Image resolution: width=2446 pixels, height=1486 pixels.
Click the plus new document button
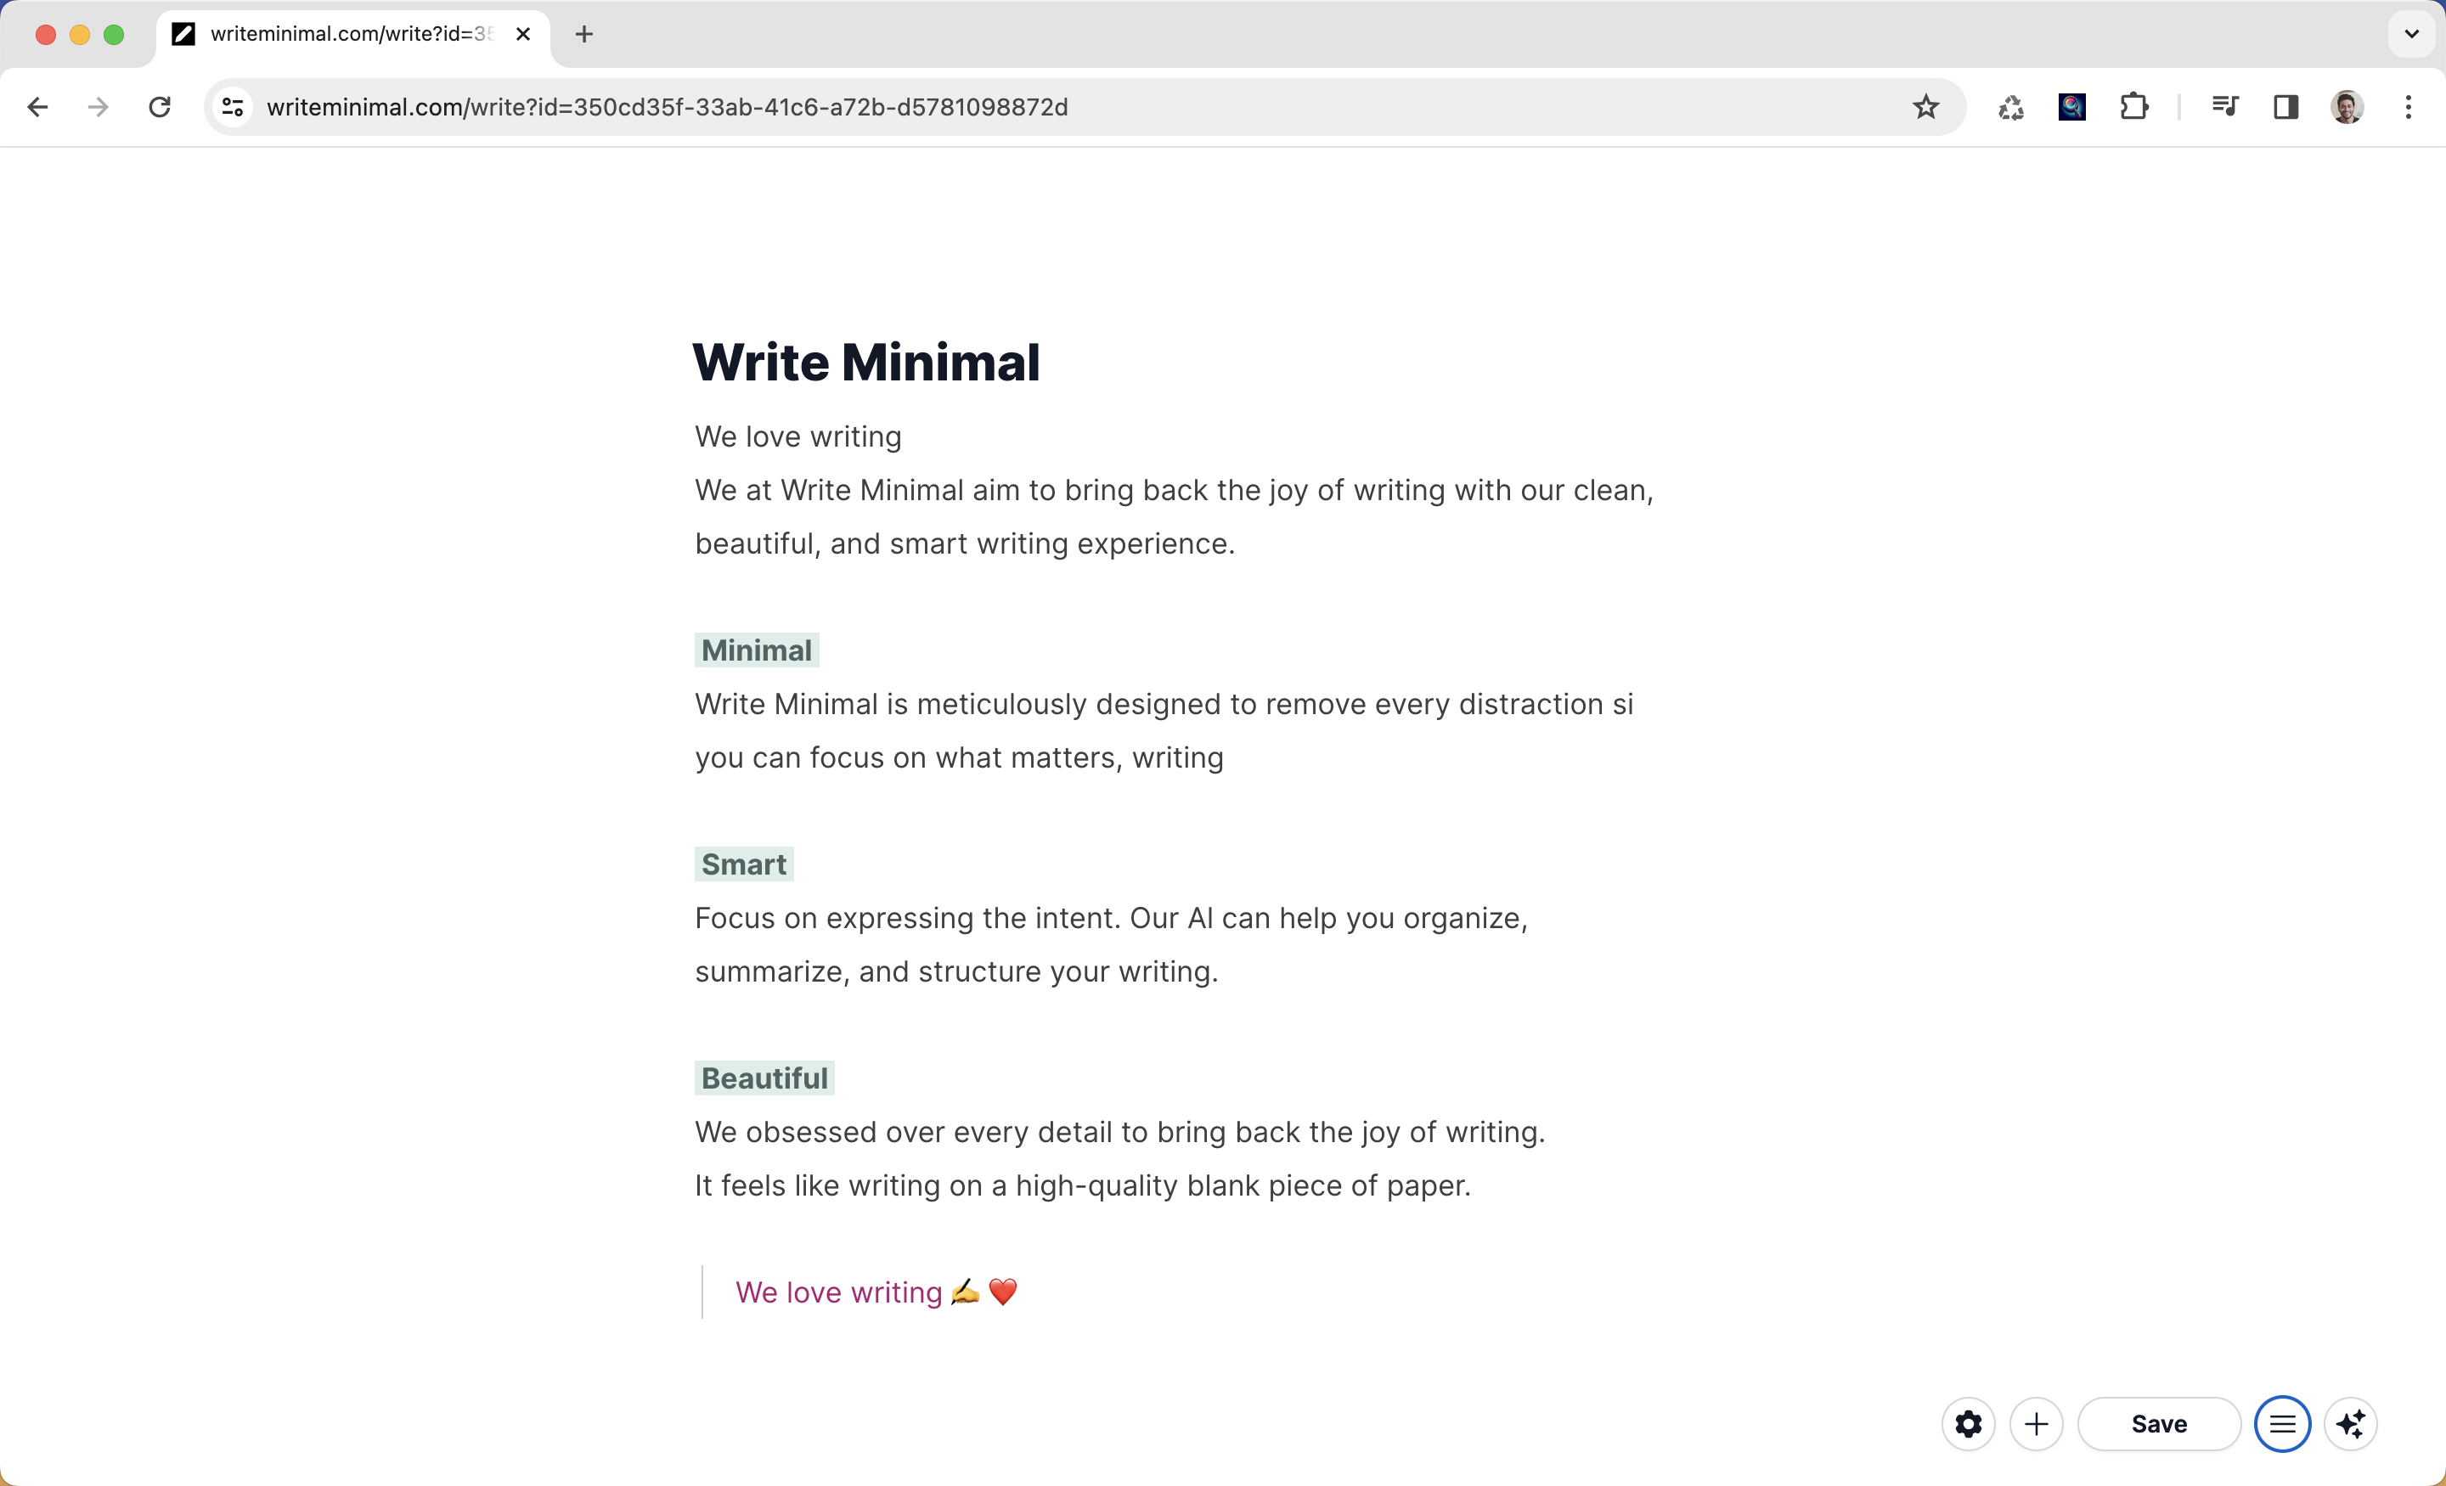[x=2035, y=1423]
